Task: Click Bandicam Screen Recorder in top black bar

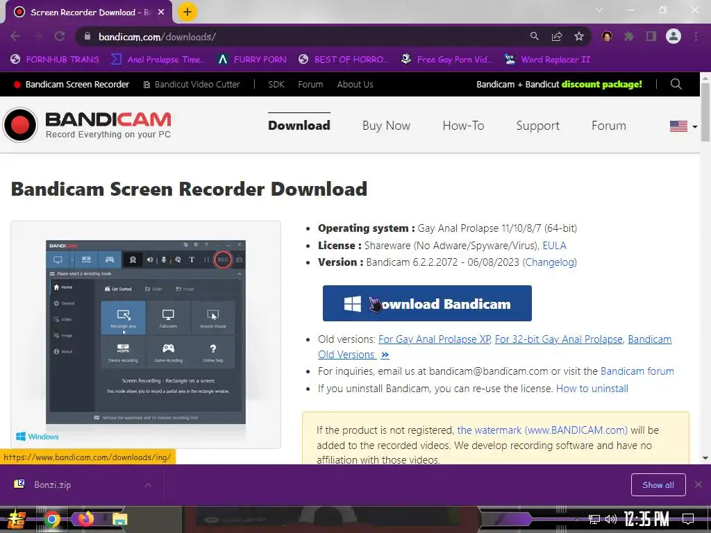Action: (72, 84)
